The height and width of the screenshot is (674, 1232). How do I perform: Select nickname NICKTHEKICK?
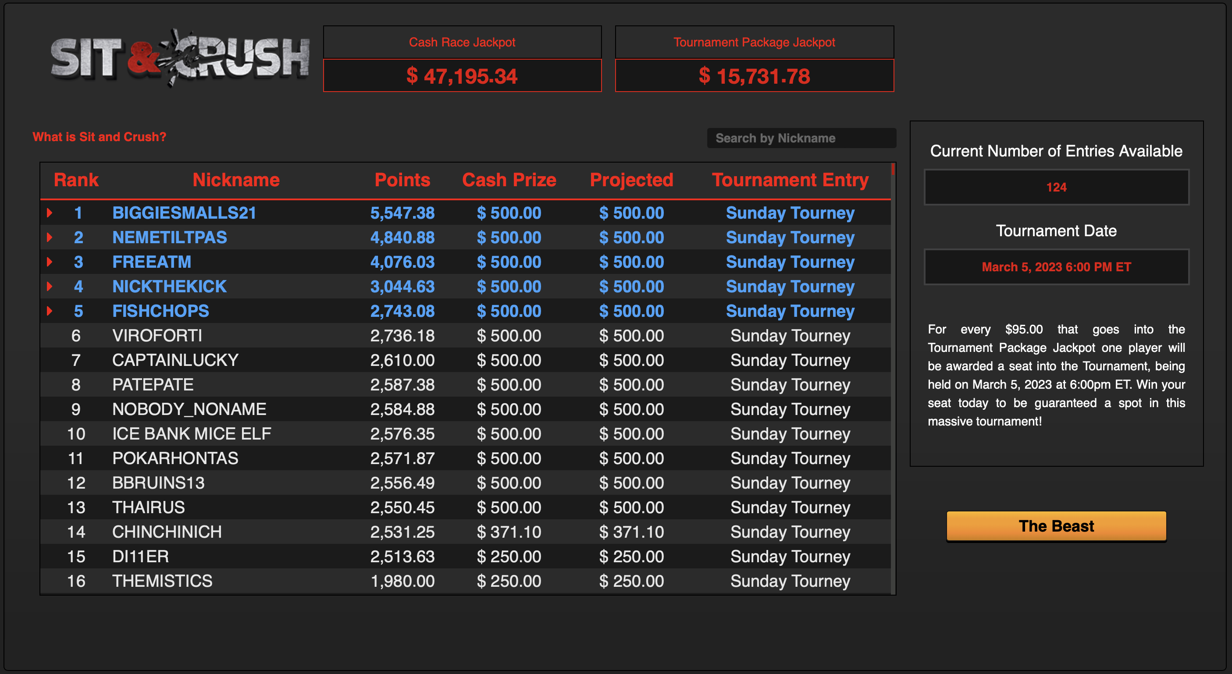(x=169, y=286)
